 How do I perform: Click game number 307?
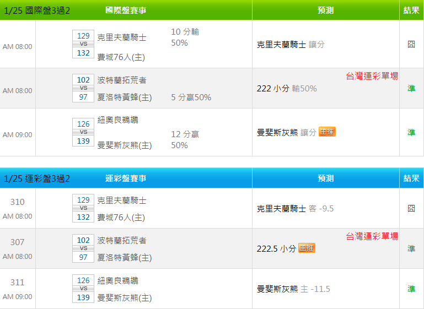17,242
